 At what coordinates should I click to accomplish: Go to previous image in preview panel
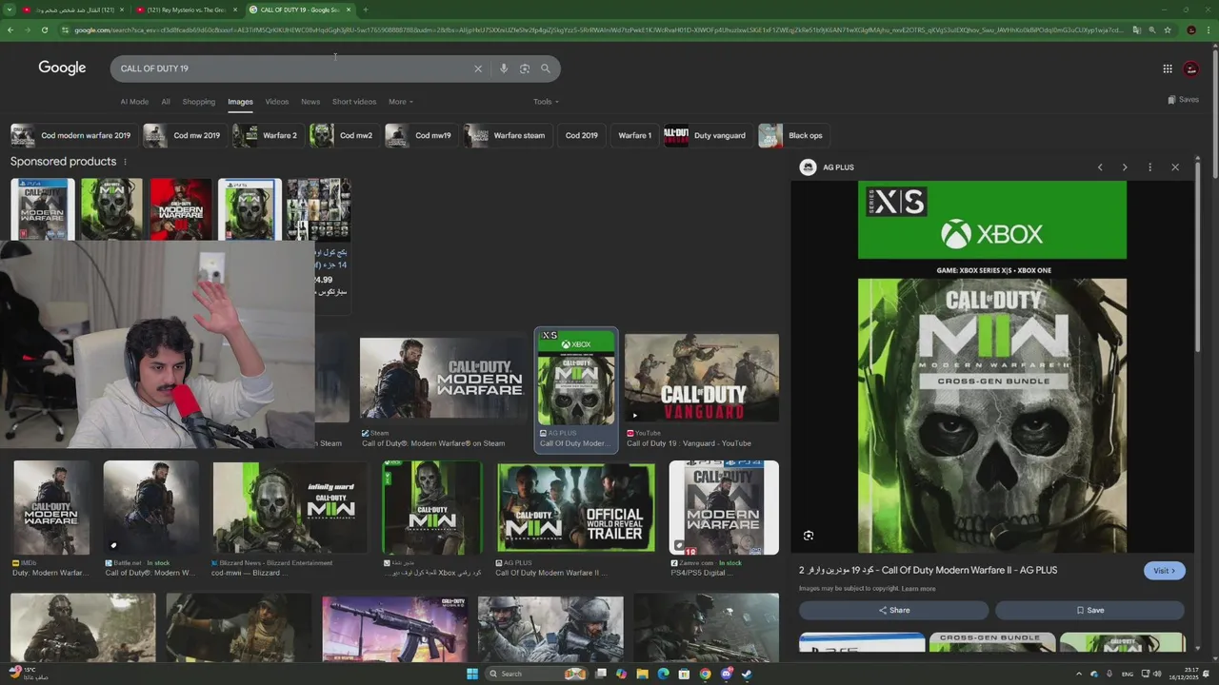(1100, 167)
